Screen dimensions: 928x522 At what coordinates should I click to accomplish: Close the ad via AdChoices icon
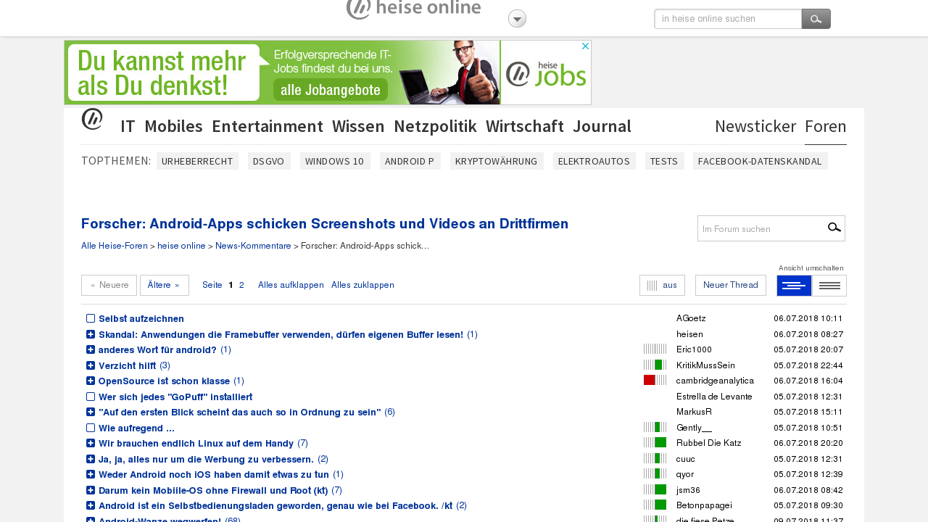[x=585, y=46]
